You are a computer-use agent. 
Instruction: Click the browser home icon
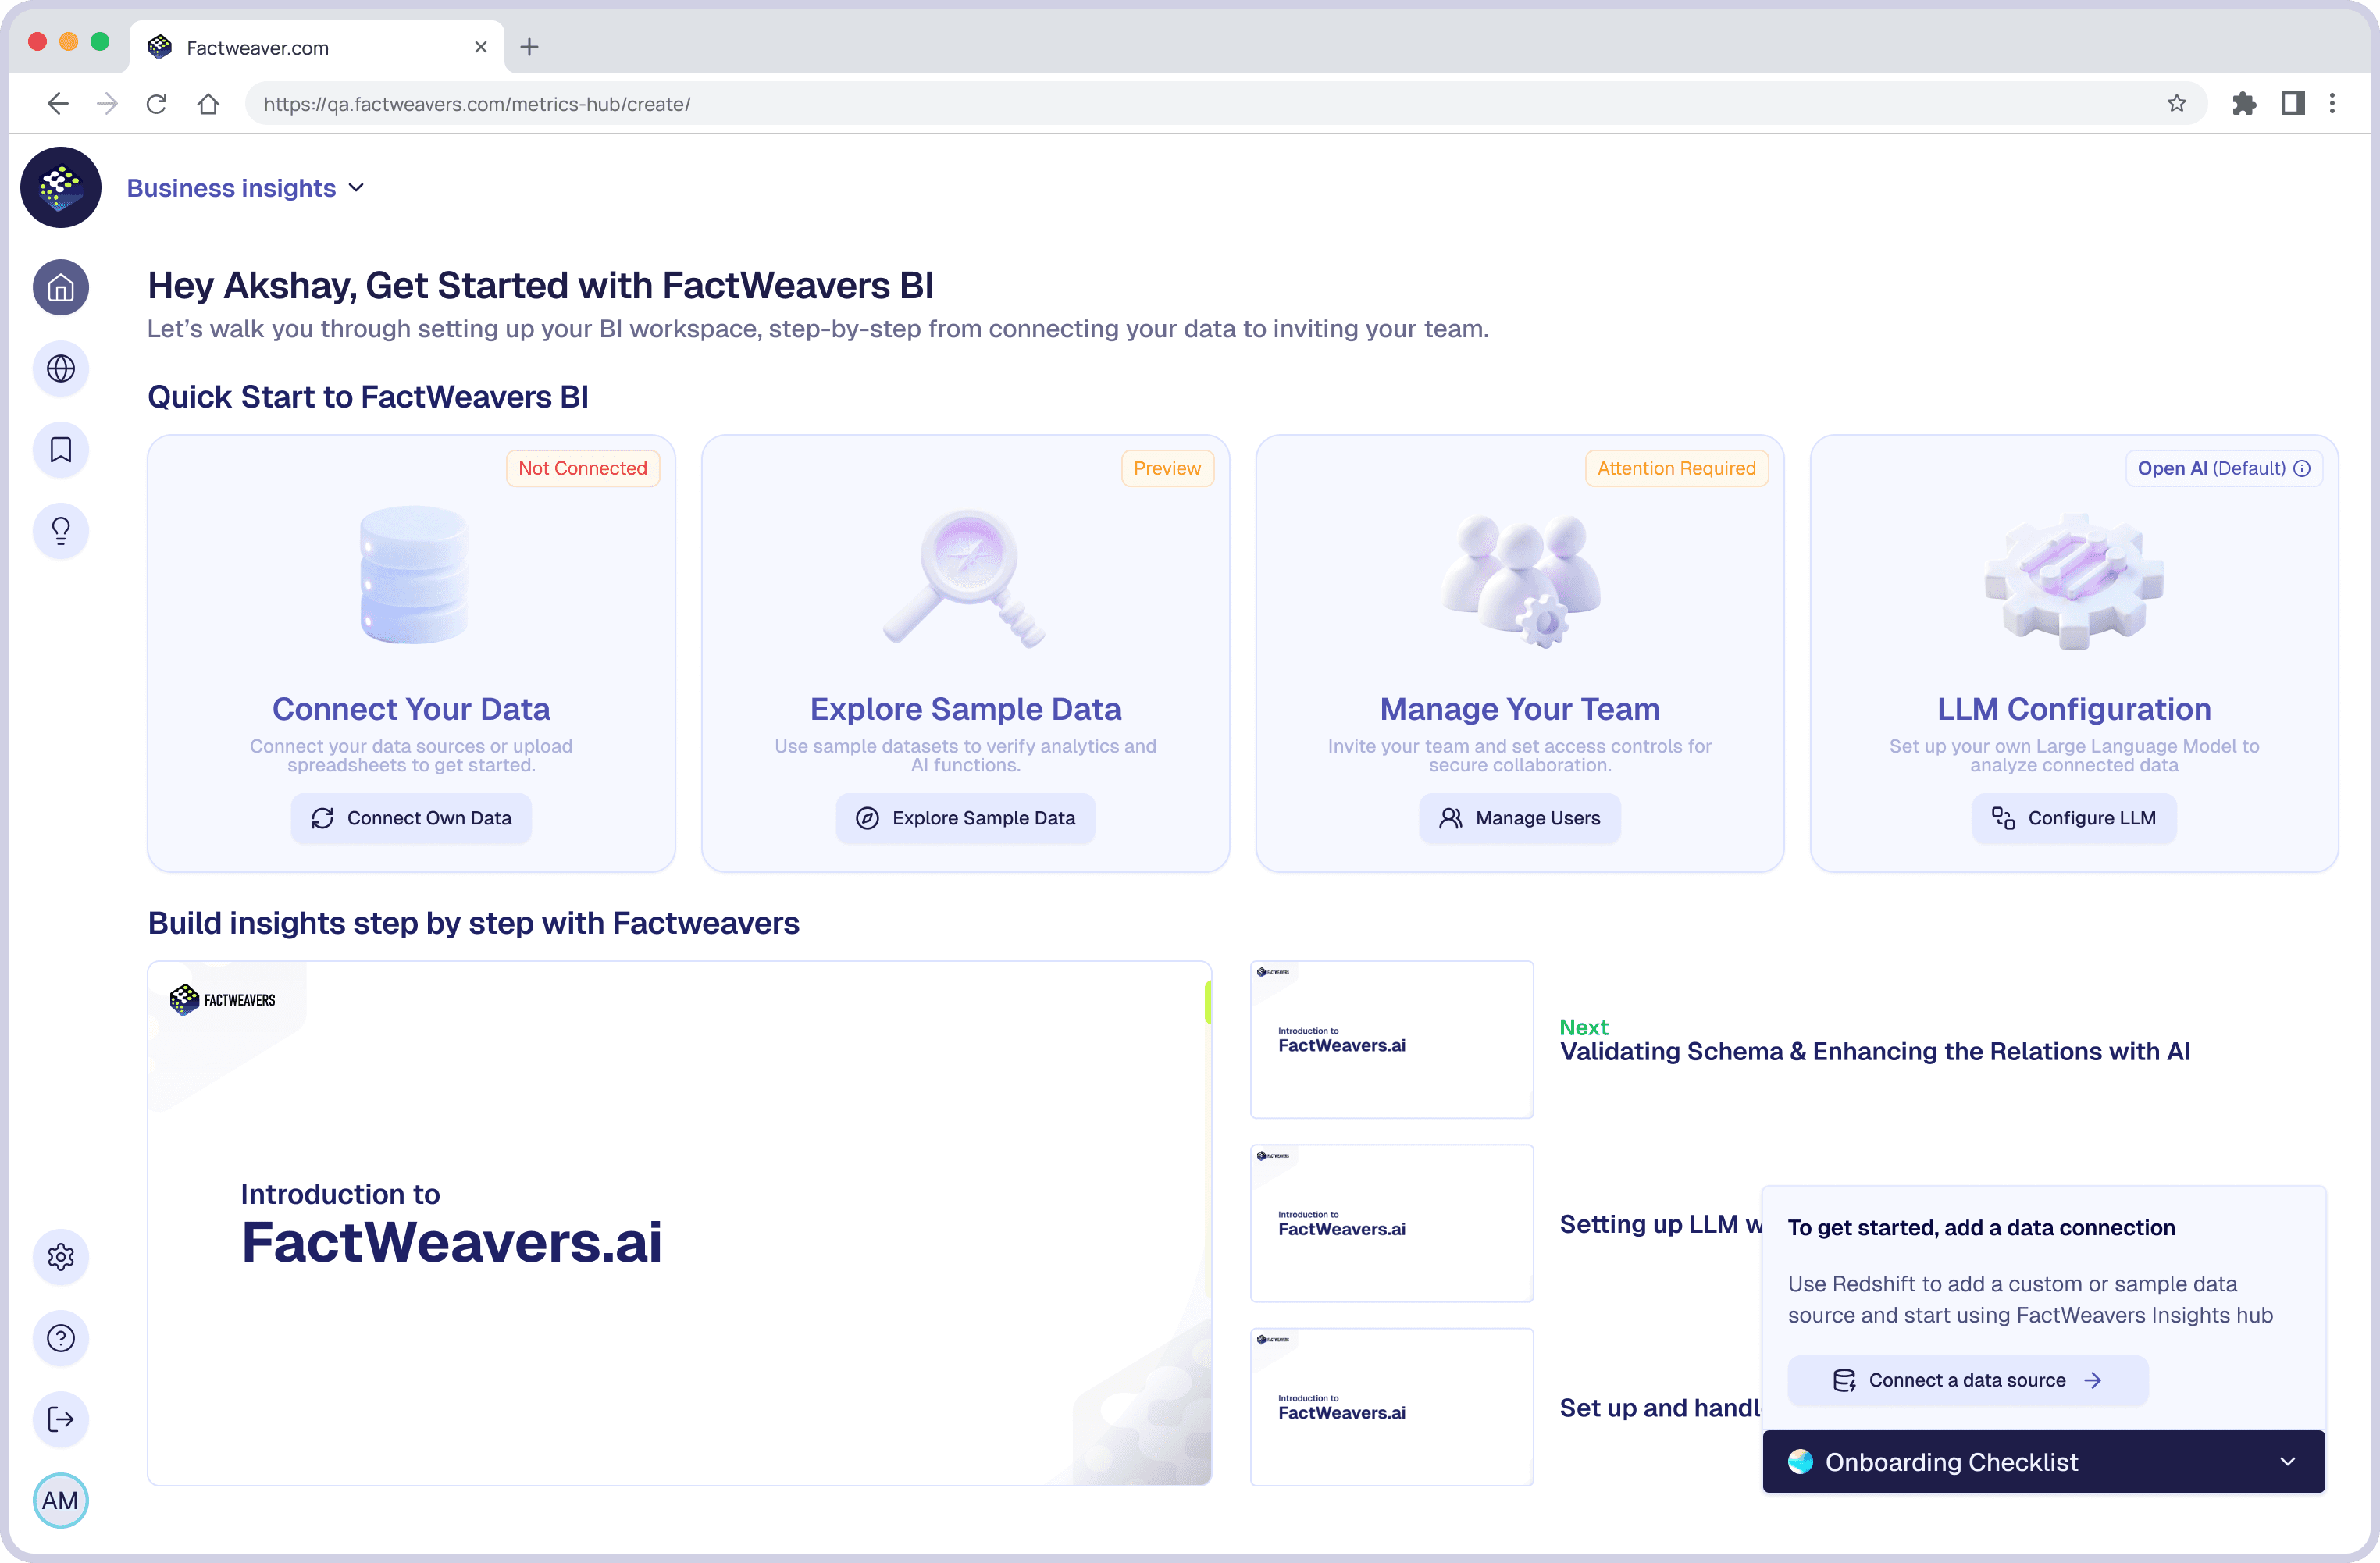tap(208, 104)
